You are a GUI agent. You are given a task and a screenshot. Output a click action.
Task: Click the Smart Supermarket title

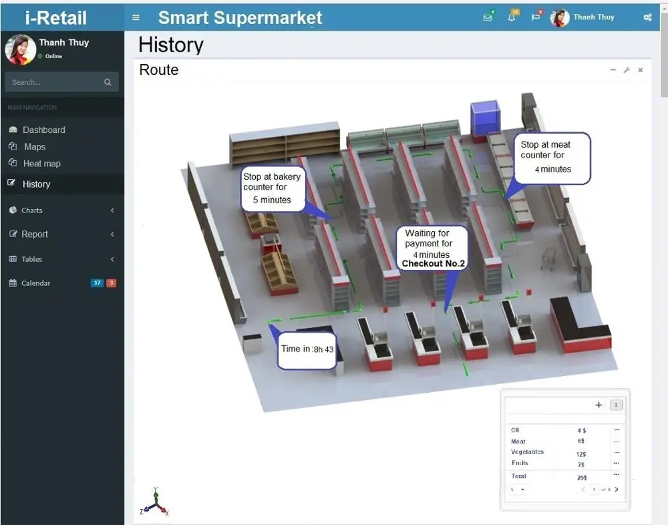coord(240,18)
